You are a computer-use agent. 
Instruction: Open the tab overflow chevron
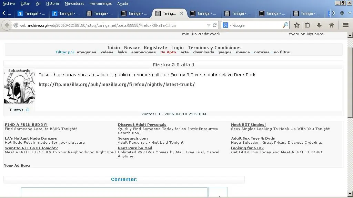coord(333,13)
